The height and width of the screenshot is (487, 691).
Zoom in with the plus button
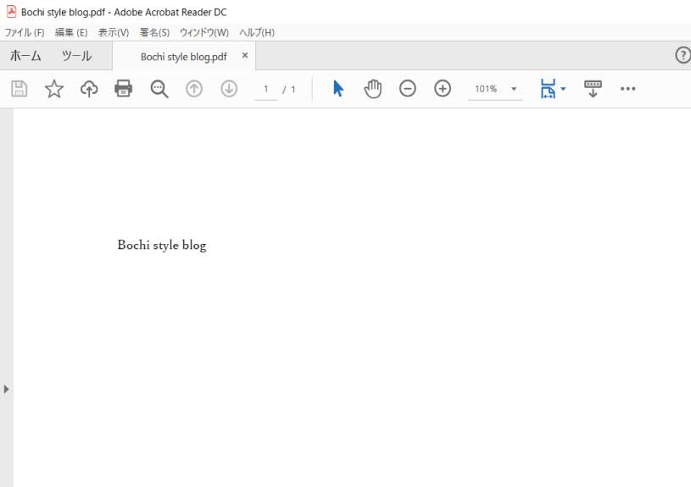coord(443,89)
